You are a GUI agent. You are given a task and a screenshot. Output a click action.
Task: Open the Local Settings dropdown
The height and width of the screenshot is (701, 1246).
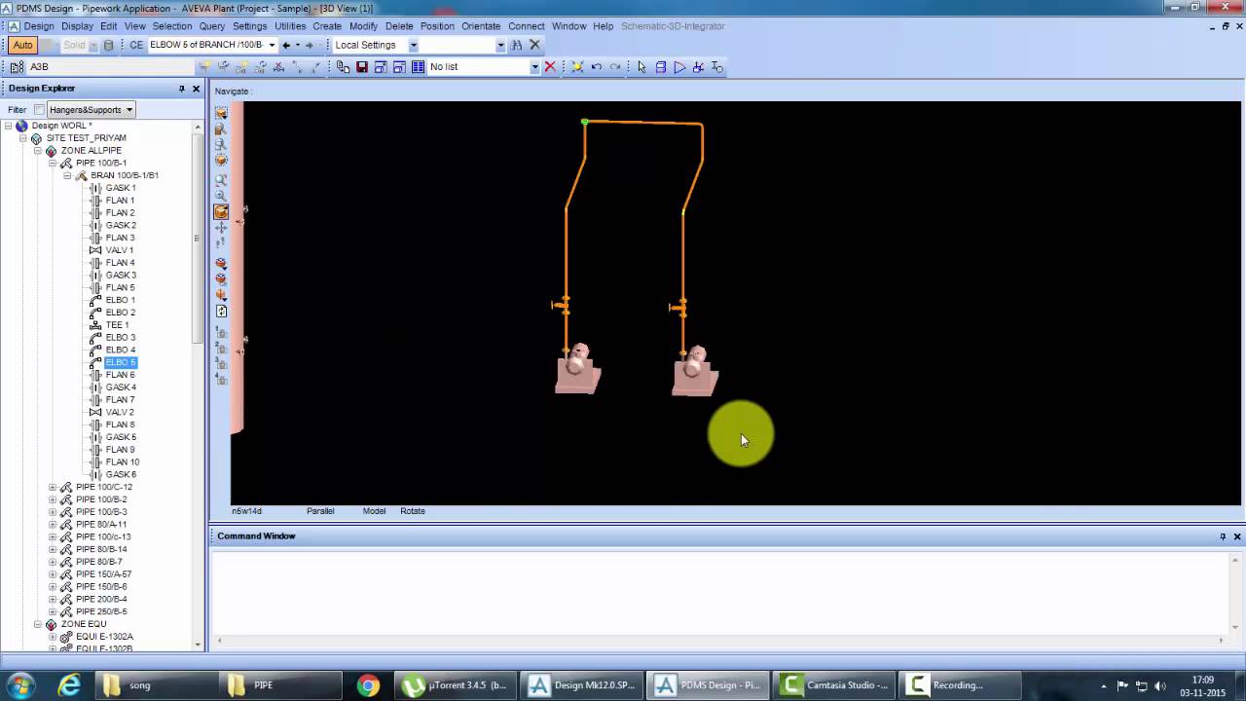pos(413,45)
